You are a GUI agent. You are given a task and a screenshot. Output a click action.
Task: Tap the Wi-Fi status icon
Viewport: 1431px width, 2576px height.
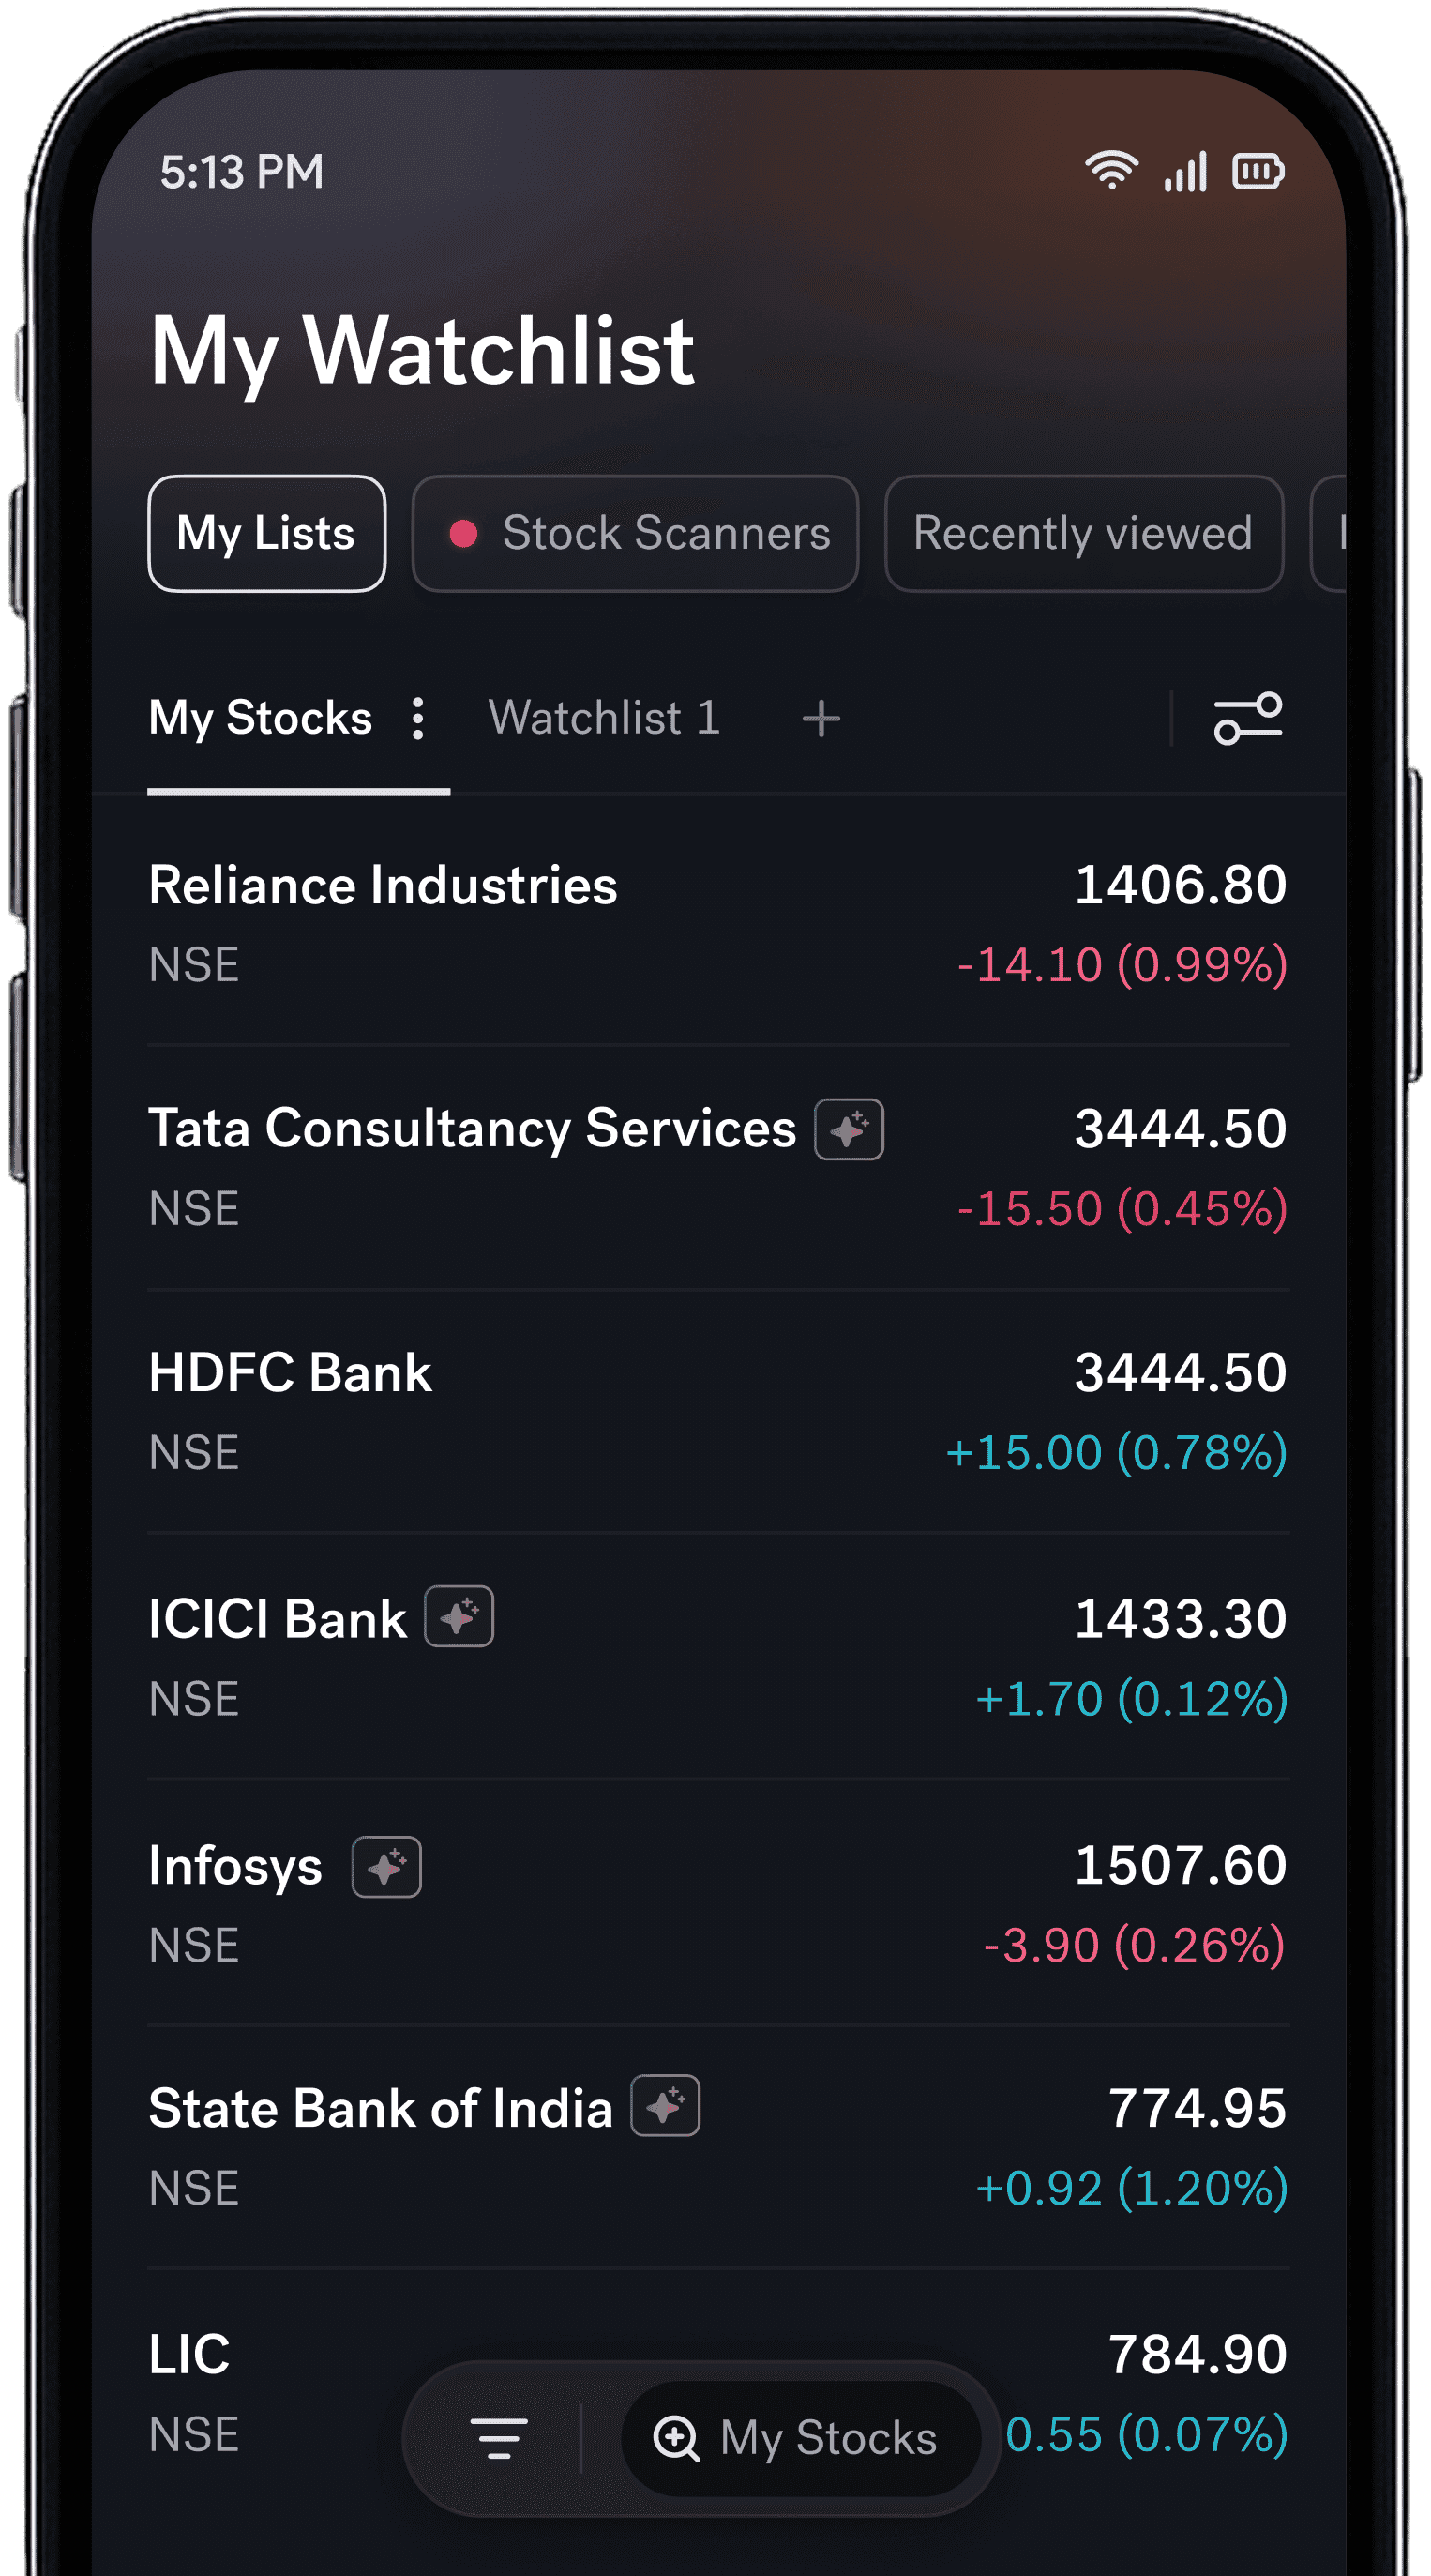point(1111,171)
